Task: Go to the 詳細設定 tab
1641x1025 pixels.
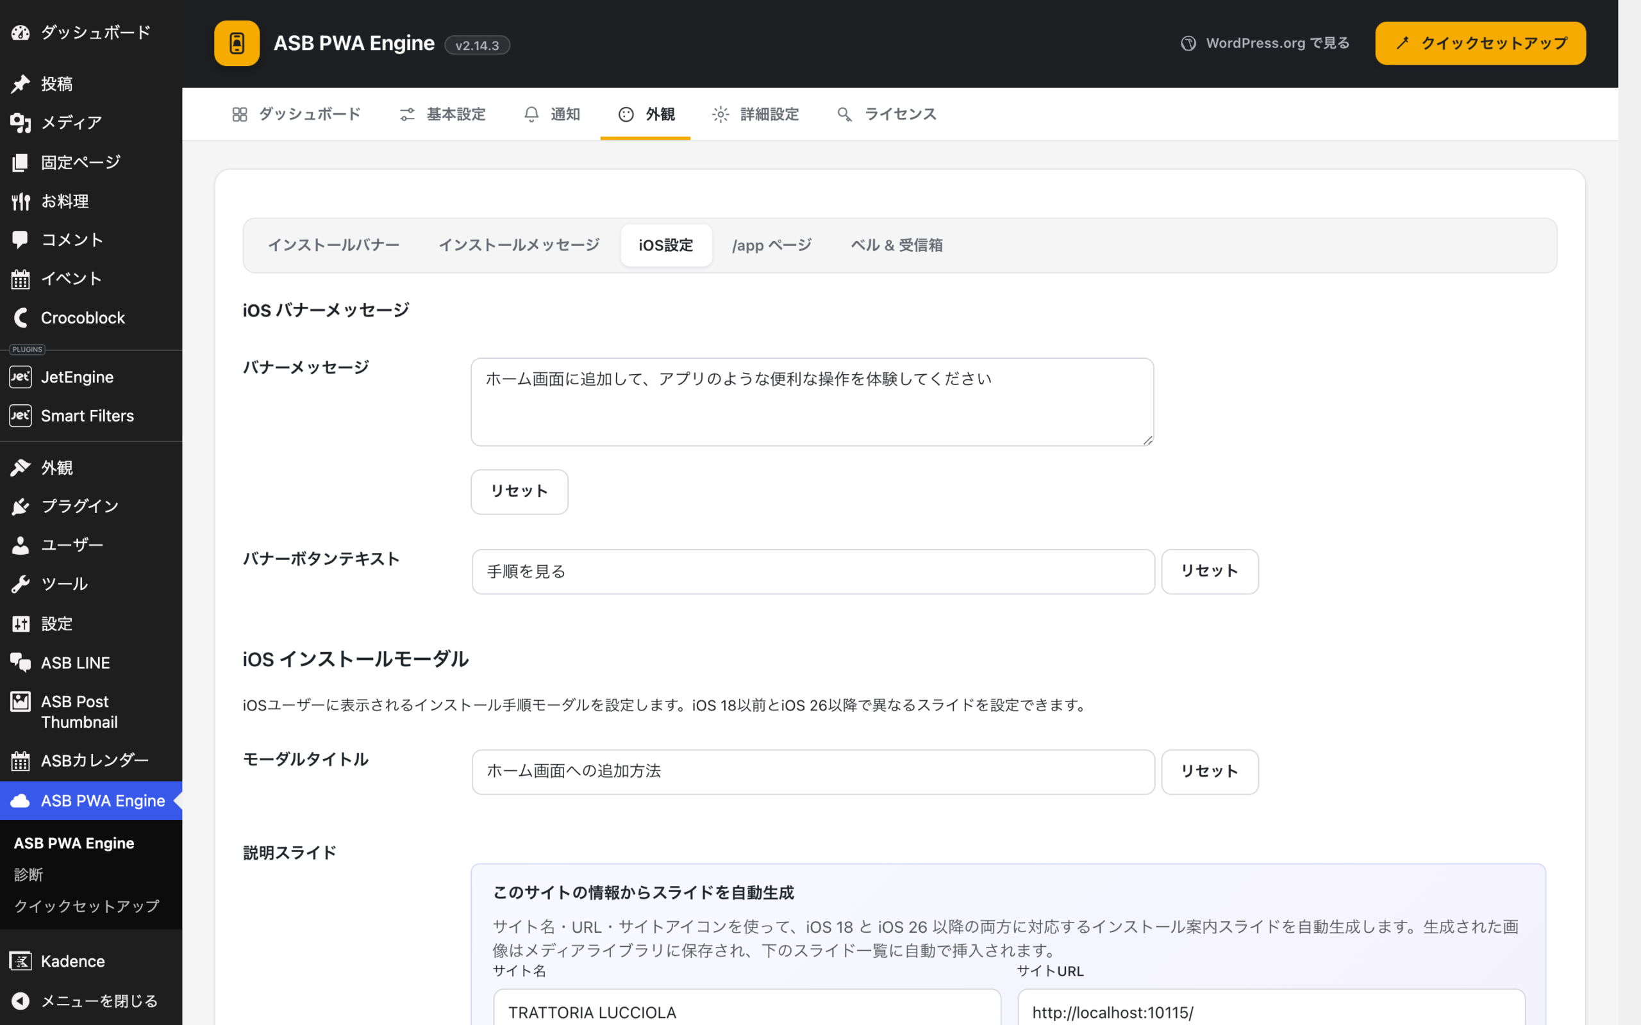Action: [x=755, y=114]
